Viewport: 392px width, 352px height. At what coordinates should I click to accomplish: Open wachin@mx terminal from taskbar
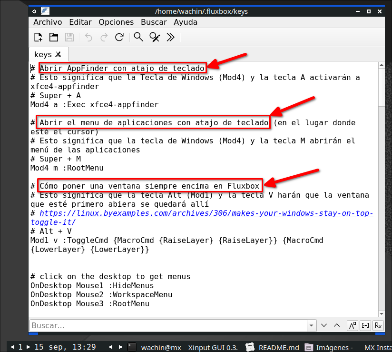pos(155,347)
